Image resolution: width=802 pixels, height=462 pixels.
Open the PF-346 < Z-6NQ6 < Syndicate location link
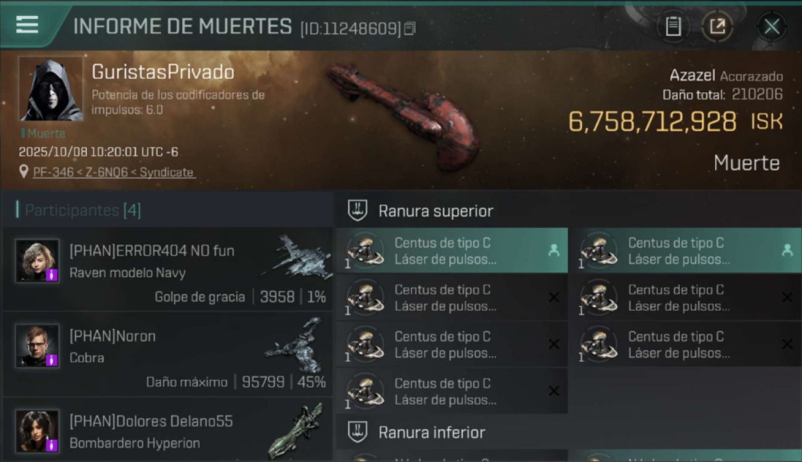click(113, 172)
